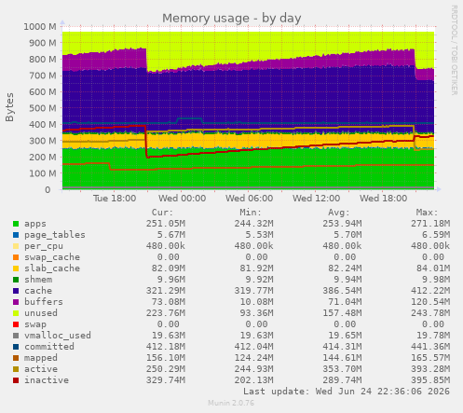Click the 'vmalloc_used' legend label
Viewport: 463px width, 413px height.
coord(58,336)
